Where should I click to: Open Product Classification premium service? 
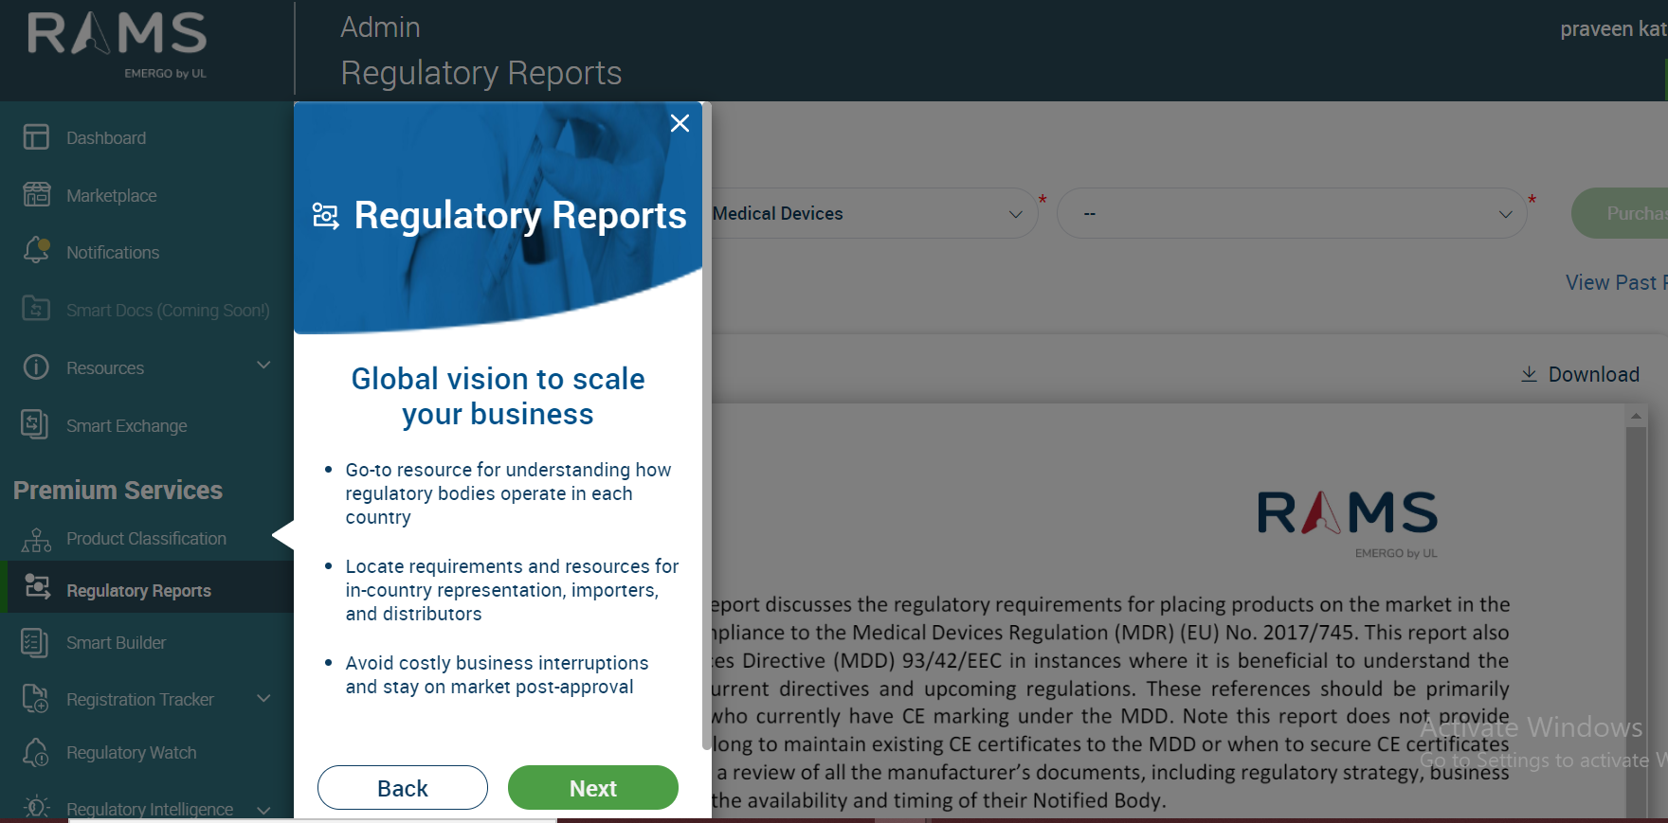pyautogui.click(x=146, y=539)
